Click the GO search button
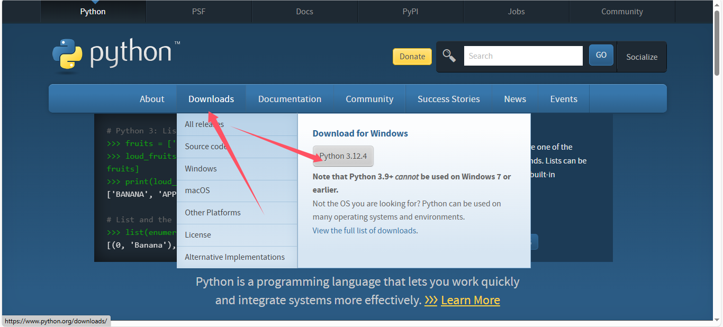 pos(601,55)
